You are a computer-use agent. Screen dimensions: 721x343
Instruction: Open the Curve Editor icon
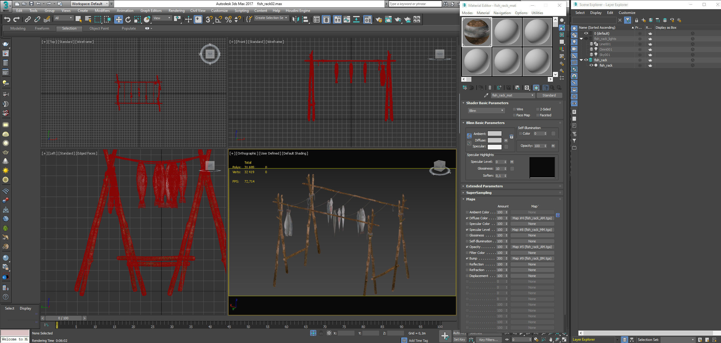(347, 20)
